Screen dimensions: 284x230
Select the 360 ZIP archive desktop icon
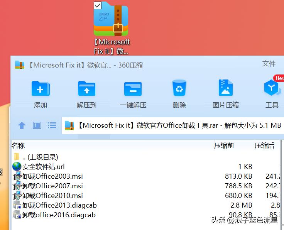coord(111,19)
